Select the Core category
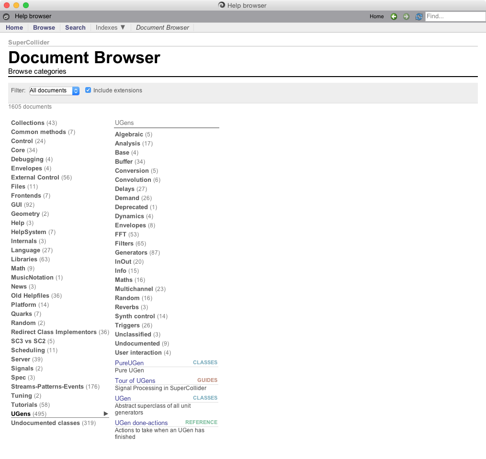Image resolution: width=486 pixels, height=459 pixels. coord(24,150)
